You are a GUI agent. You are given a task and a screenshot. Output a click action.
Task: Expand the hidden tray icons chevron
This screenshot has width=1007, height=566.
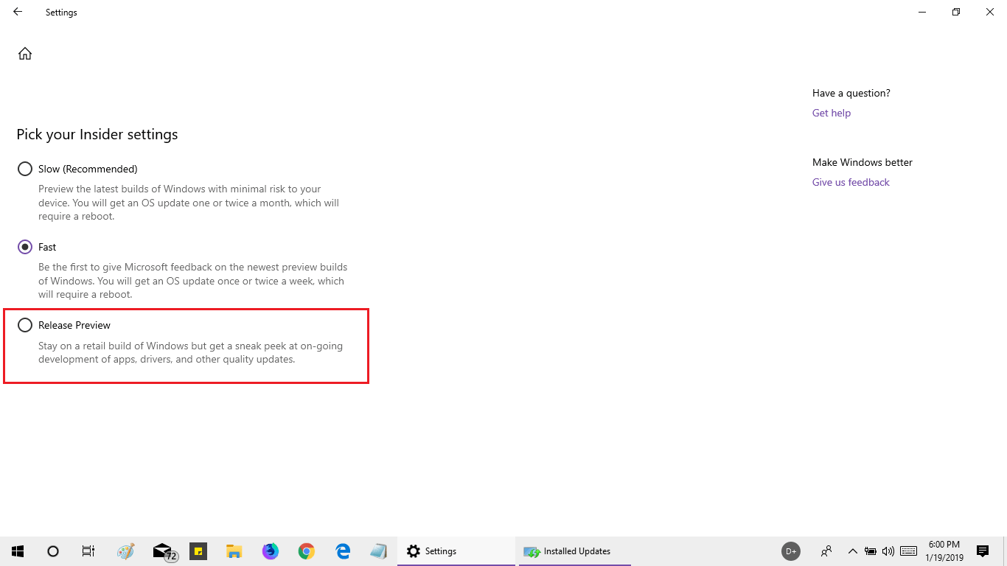[x=852, y=551]
